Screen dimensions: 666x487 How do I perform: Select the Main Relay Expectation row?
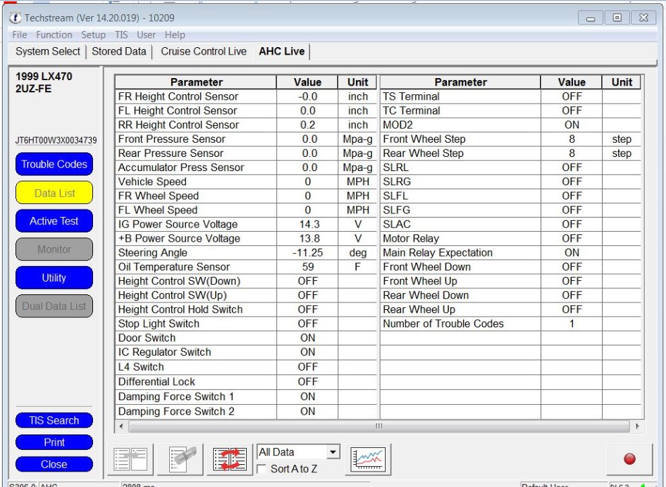point(510,253)
